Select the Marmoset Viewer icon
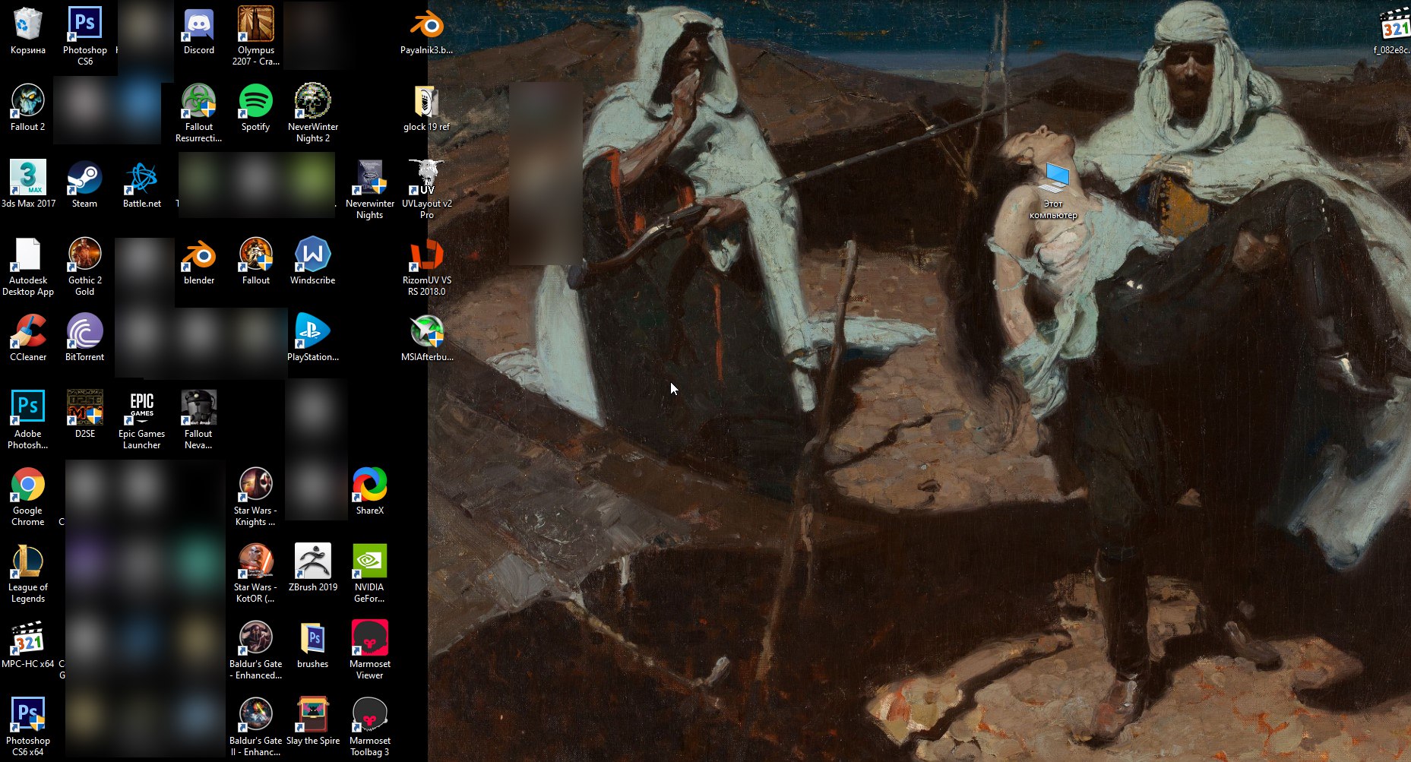Image resolution: width=1411 pixels, height=762 pixels. click(x=370, y=639)
